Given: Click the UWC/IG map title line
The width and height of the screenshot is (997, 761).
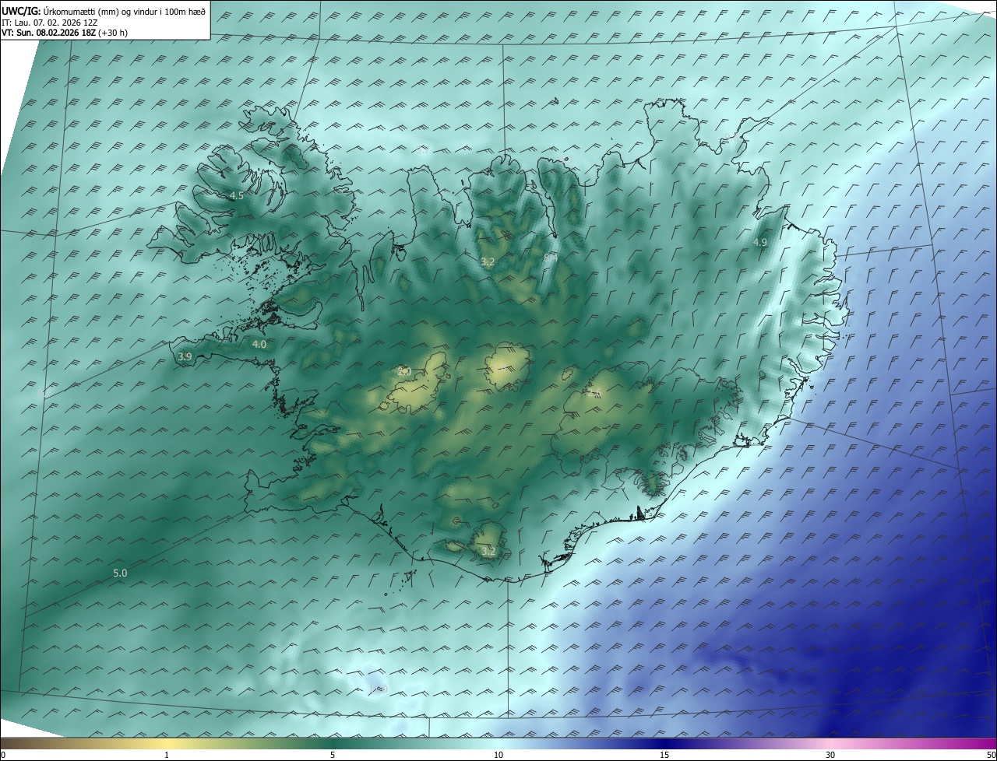Looking at the screenshot, I should pyautogui.click(x=104, y=11).
